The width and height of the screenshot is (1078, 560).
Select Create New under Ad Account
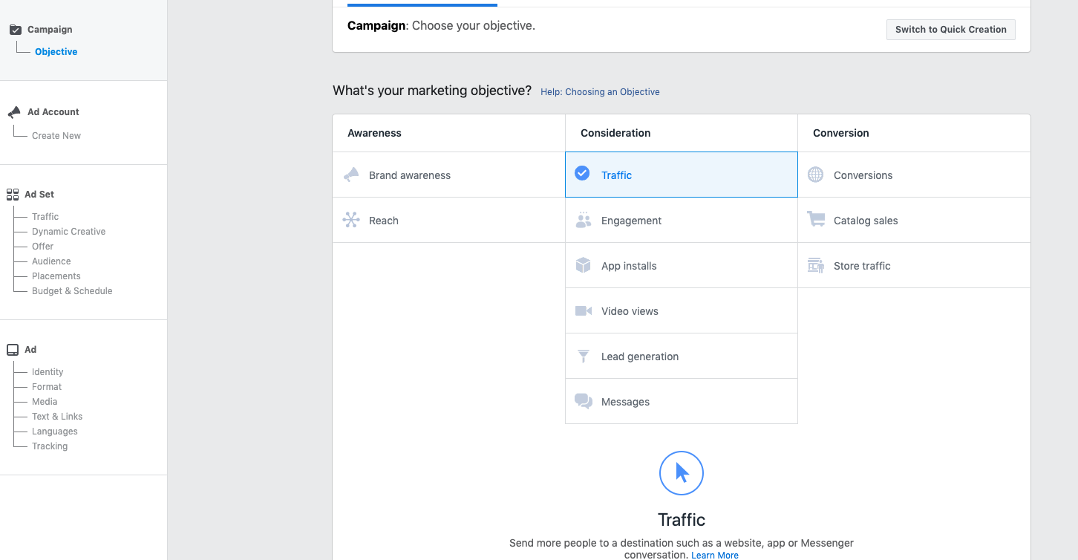[56, 136]
